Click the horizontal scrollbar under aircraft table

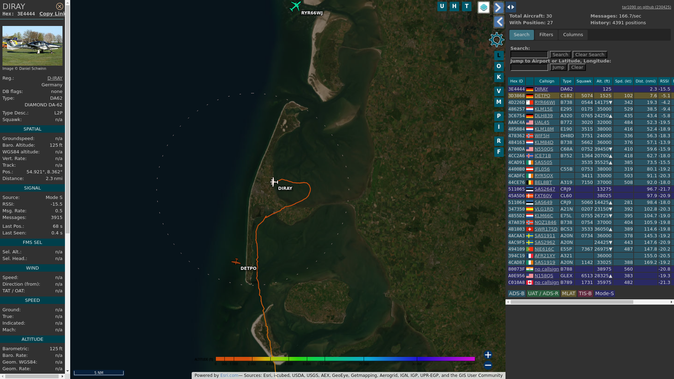point(572,302)
